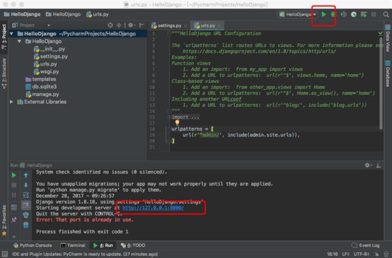This screenshot has width=392, height=258.
Task: Select __init__.py in project tree
Action: [x=49, y=49]
